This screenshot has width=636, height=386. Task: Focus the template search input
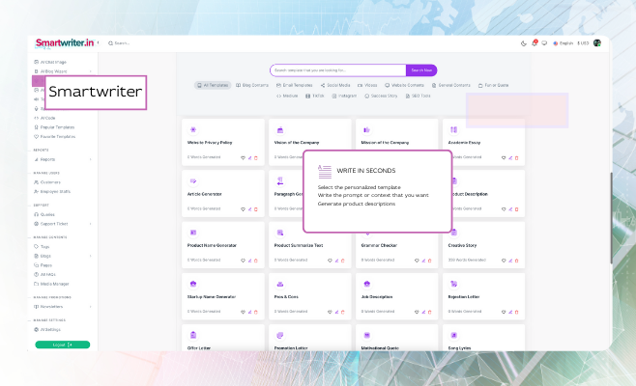click(338, 70)
